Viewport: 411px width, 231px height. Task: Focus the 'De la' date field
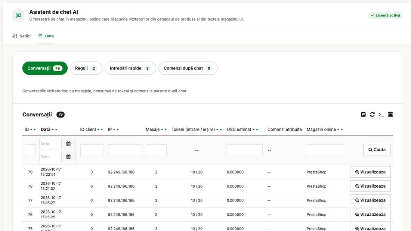50,144
